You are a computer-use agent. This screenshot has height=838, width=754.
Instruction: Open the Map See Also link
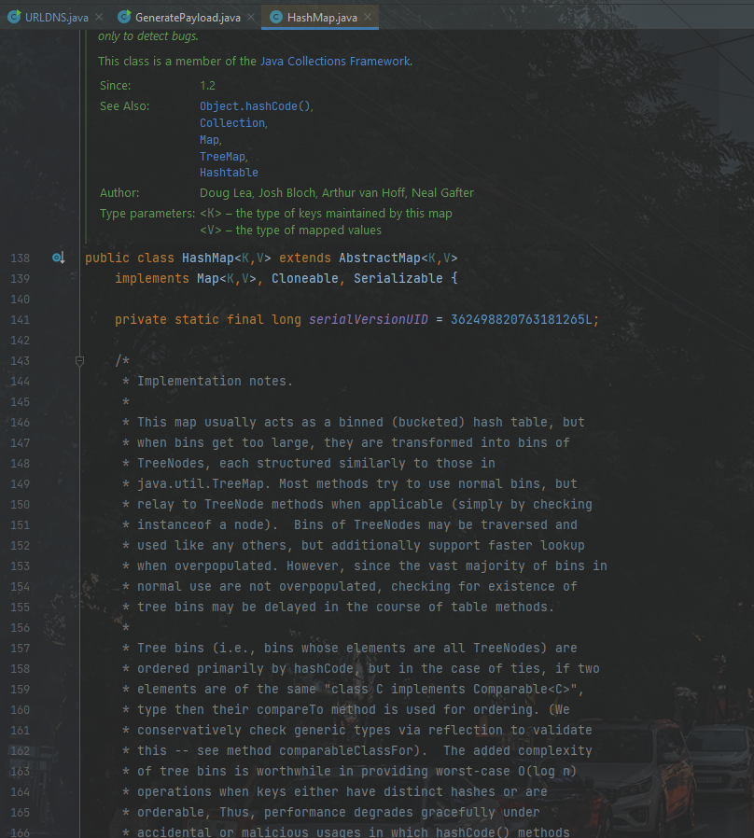pyautogui.click(x=209, y=140)
